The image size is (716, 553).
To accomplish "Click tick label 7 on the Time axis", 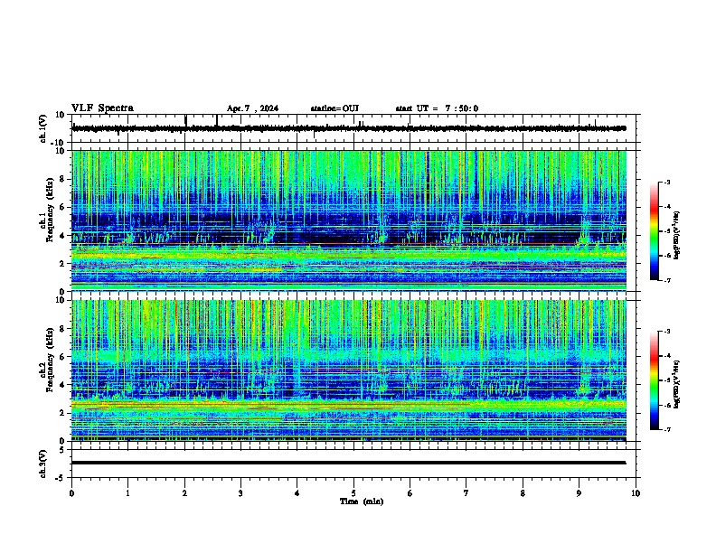I will 466,493.
